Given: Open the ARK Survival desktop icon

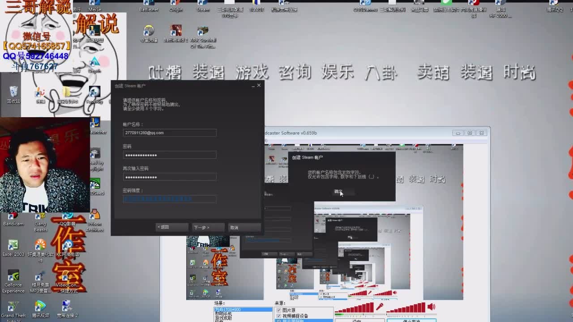Looking at the screenshot, I should 203,37.
